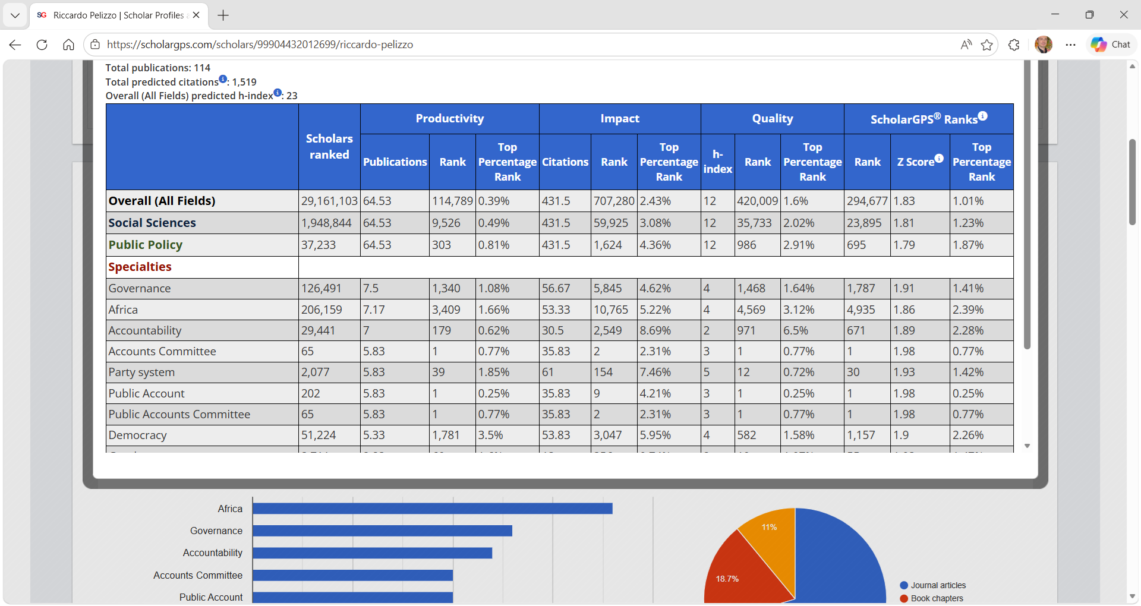
Task: Click the Productivity column group header
Action: [450, 119]
